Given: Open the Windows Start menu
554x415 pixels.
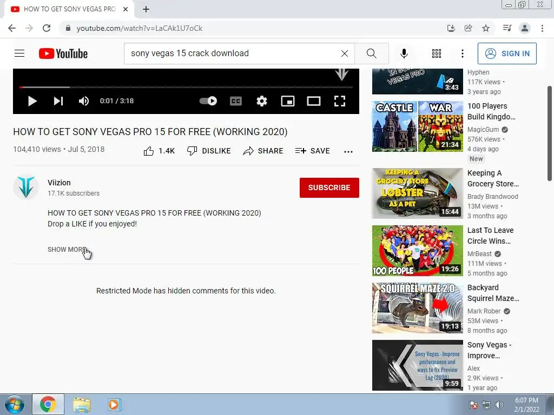Looking at the screenshot, I should (x=14, y=405).
